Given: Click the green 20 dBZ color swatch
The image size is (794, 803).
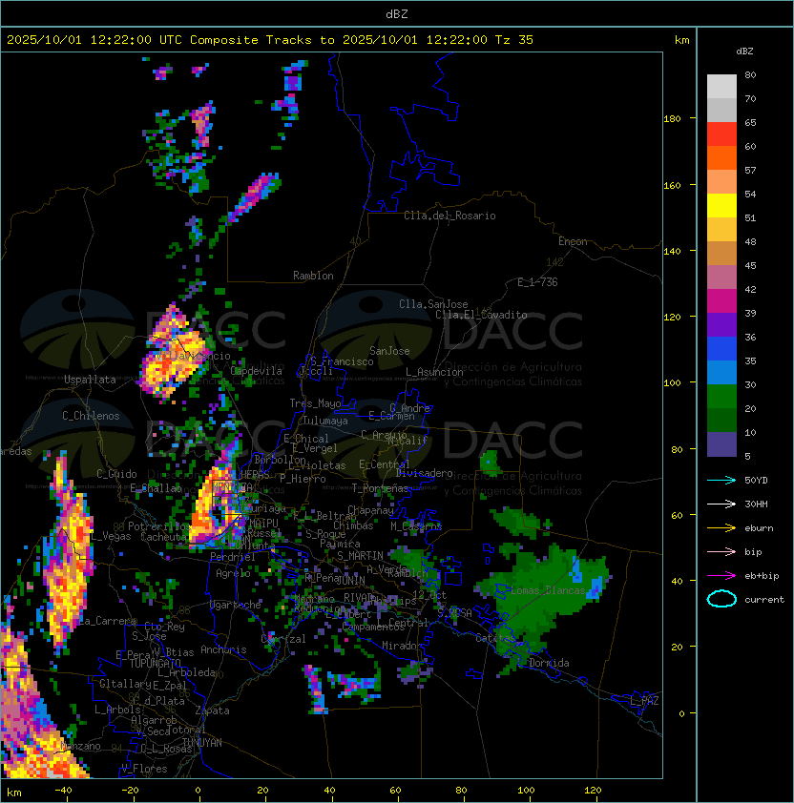Looking at the screenshot, I should [721, 397].
